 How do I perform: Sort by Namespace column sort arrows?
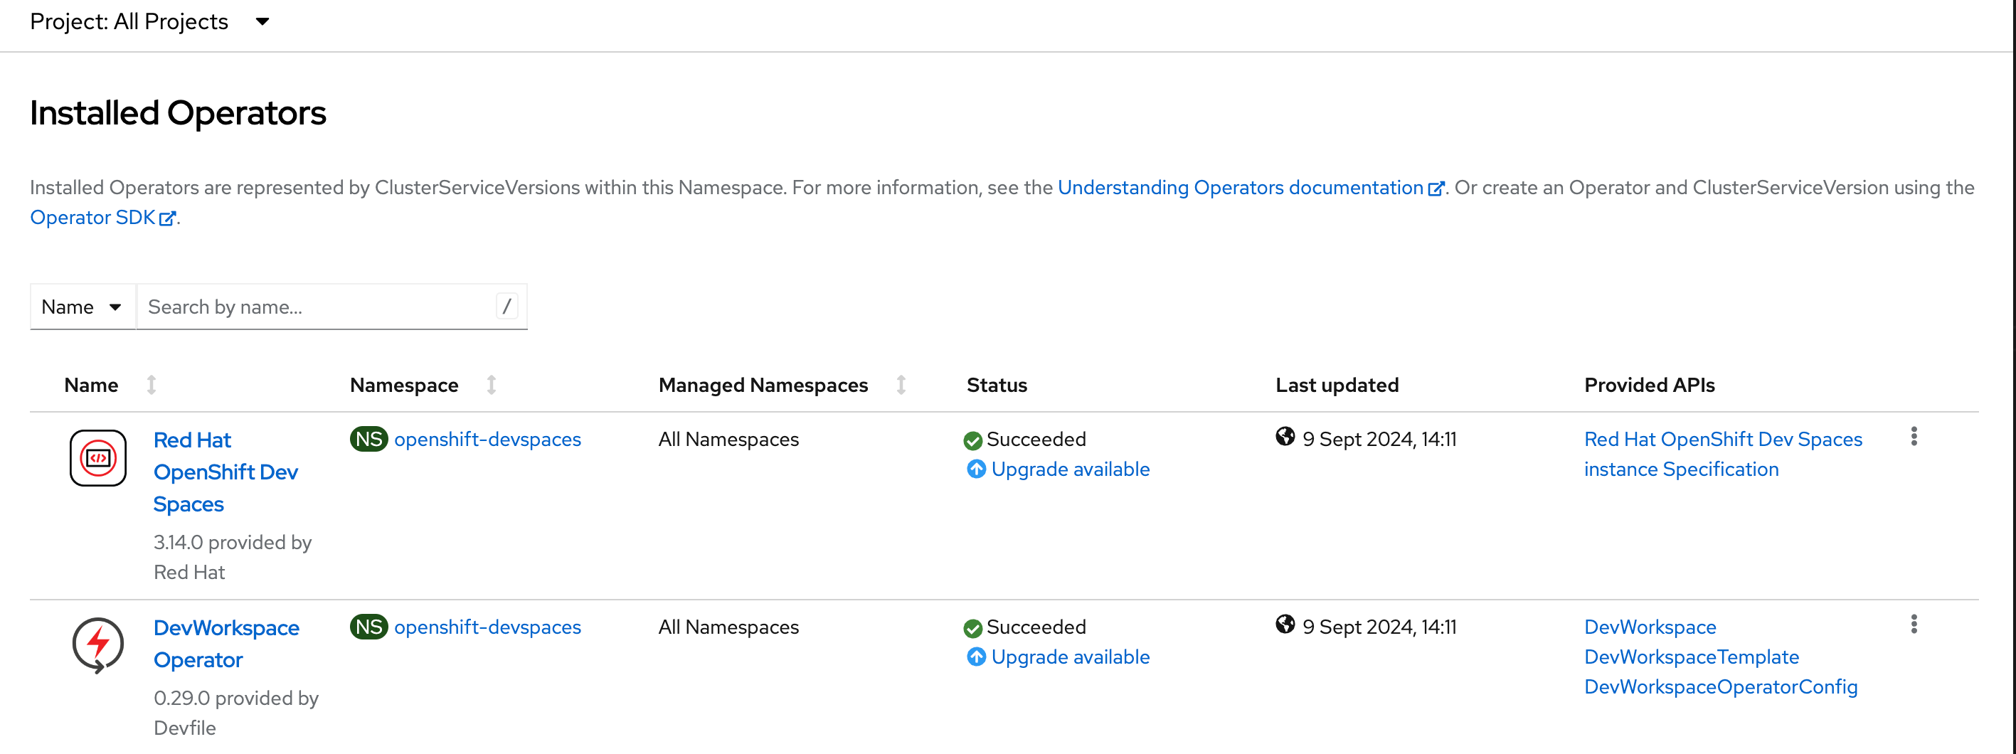click(491, 385)
